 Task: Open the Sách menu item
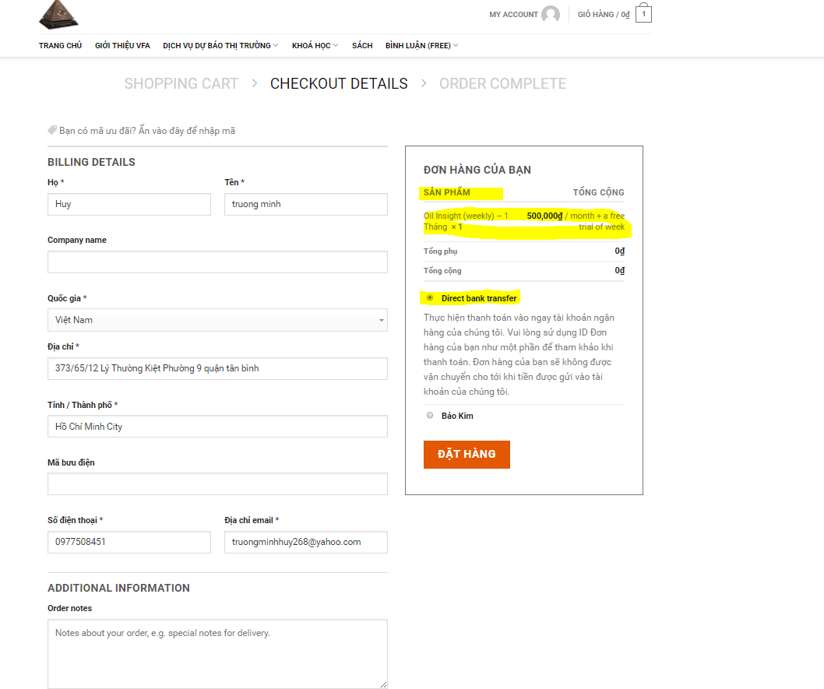pos(362,46)
